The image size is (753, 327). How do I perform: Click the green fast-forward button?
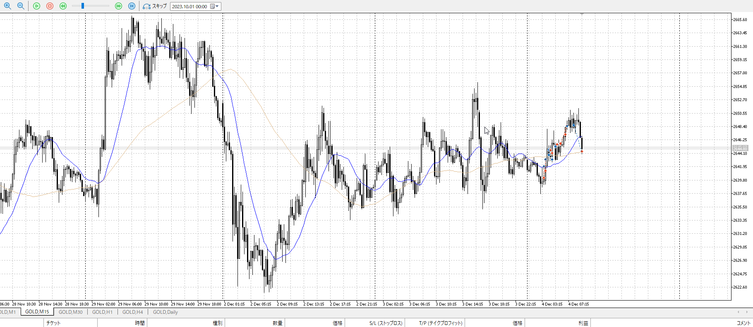118,6
